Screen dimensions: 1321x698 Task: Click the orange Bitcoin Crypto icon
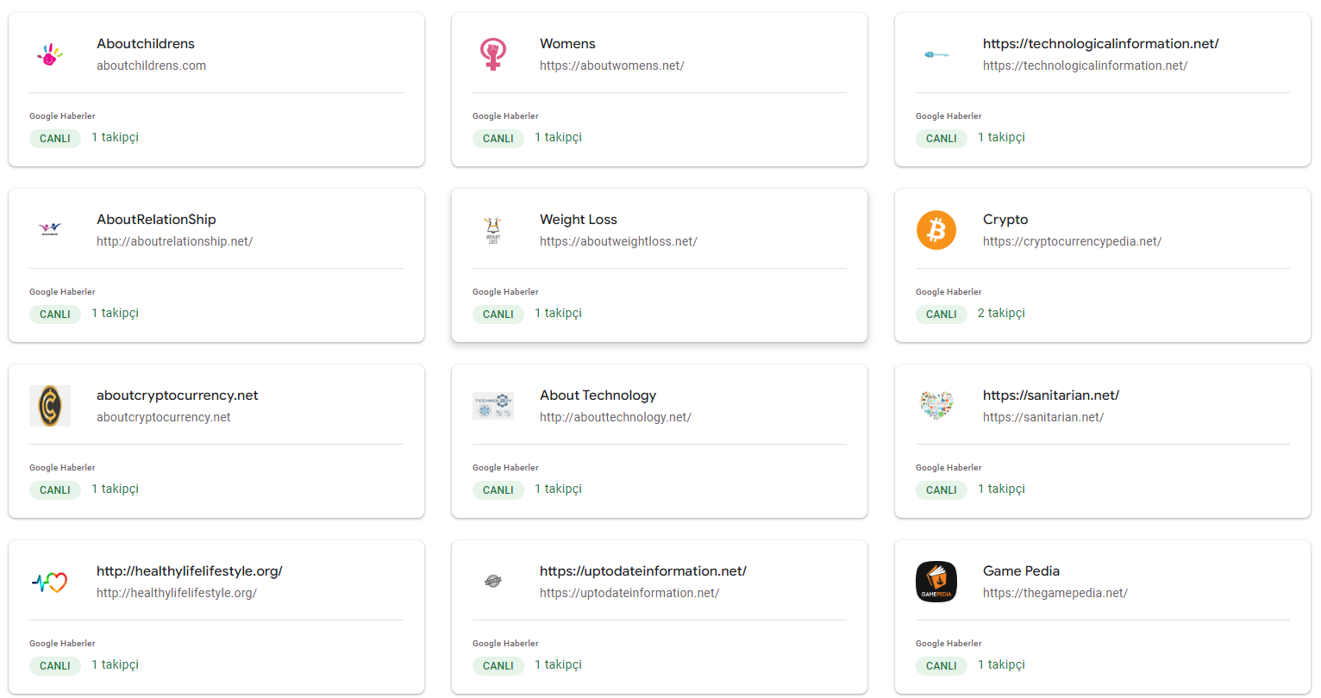tap(936, 230)
